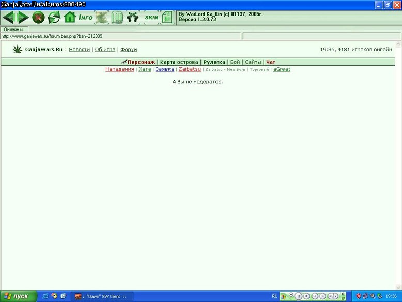
Task: Go forward with the green right arrow
Action: coord(23,18)
